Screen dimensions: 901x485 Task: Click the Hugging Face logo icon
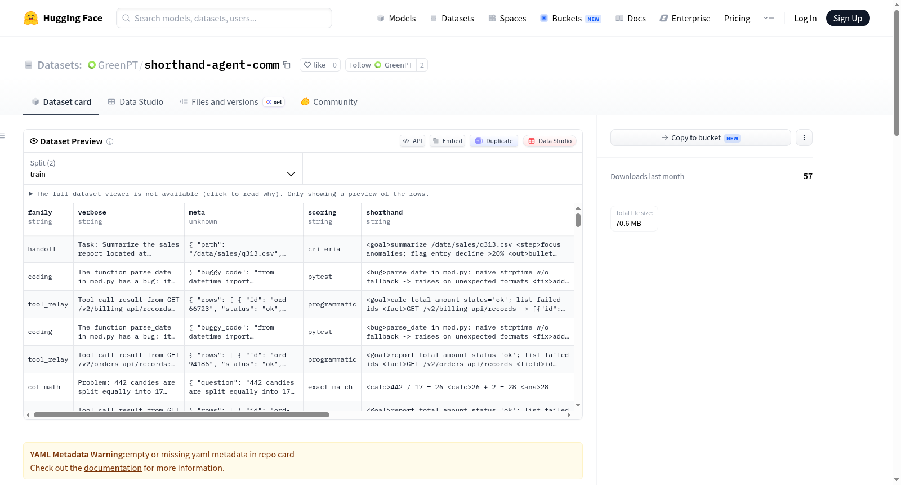point(31,18)
